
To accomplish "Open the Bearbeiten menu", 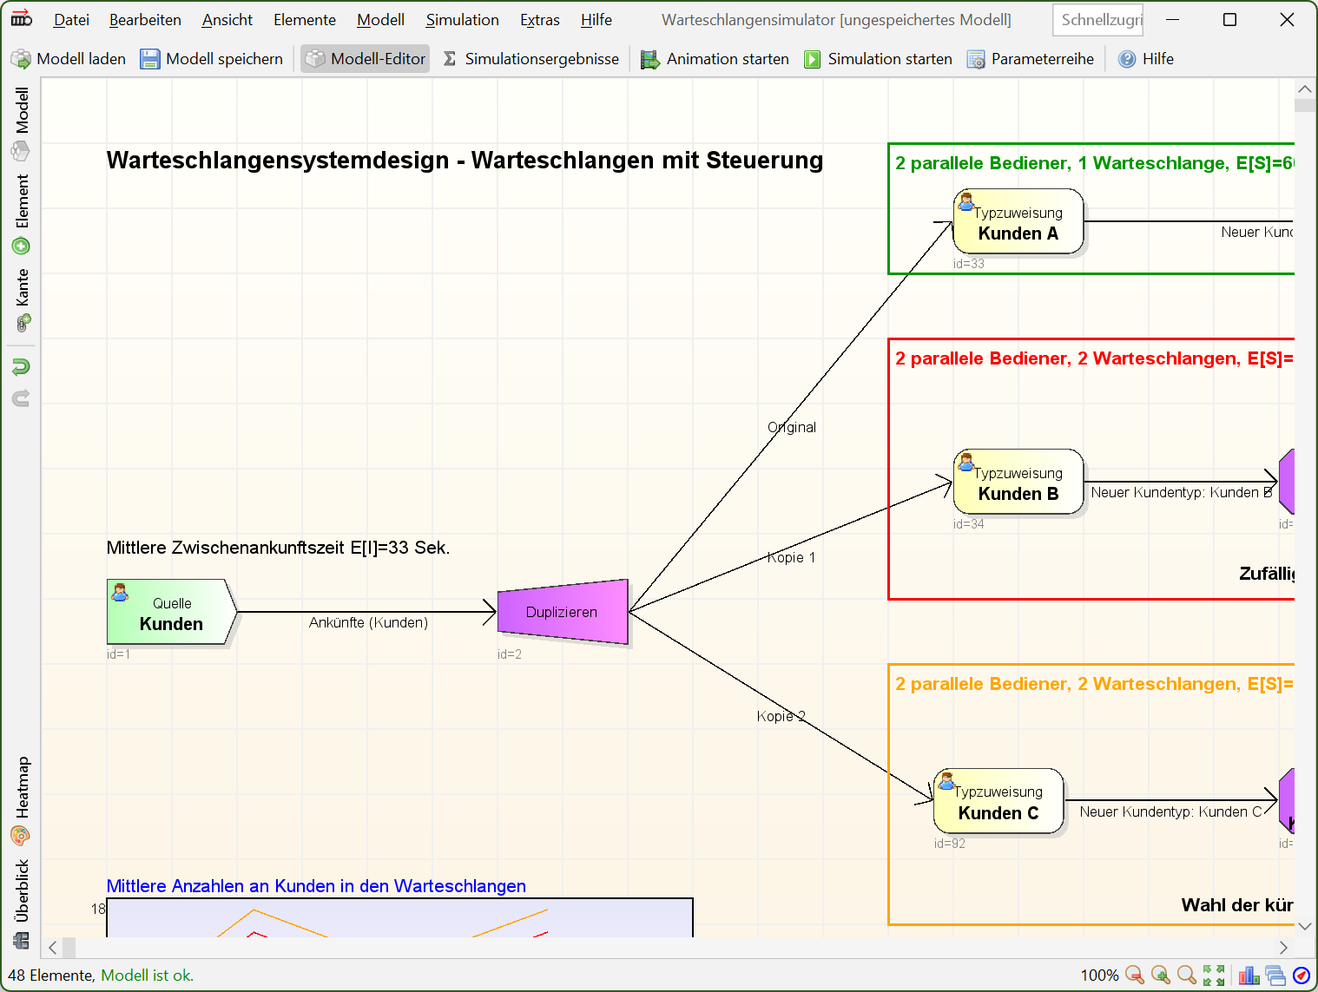I will point(145,20).
